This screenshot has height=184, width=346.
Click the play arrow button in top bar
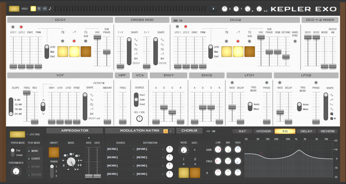click(213, 9)
